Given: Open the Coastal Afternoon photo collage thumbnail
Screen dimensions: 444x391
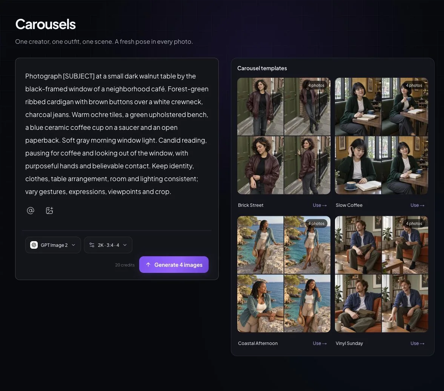Looking at the screenshot, I should pyautogui.click(x=284, y=274).
